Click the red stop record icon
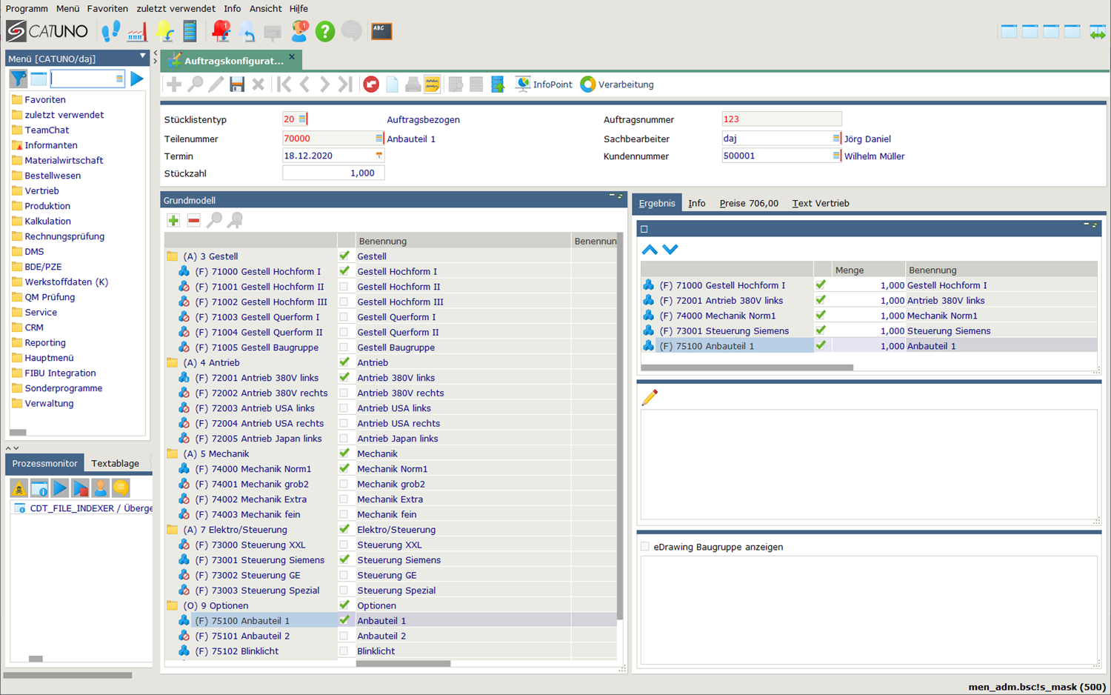1111x695 pixels. [371, 84]
